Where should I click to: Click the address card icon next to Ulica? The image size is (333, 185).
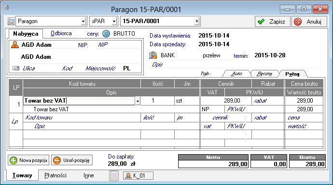pos(16,68)
